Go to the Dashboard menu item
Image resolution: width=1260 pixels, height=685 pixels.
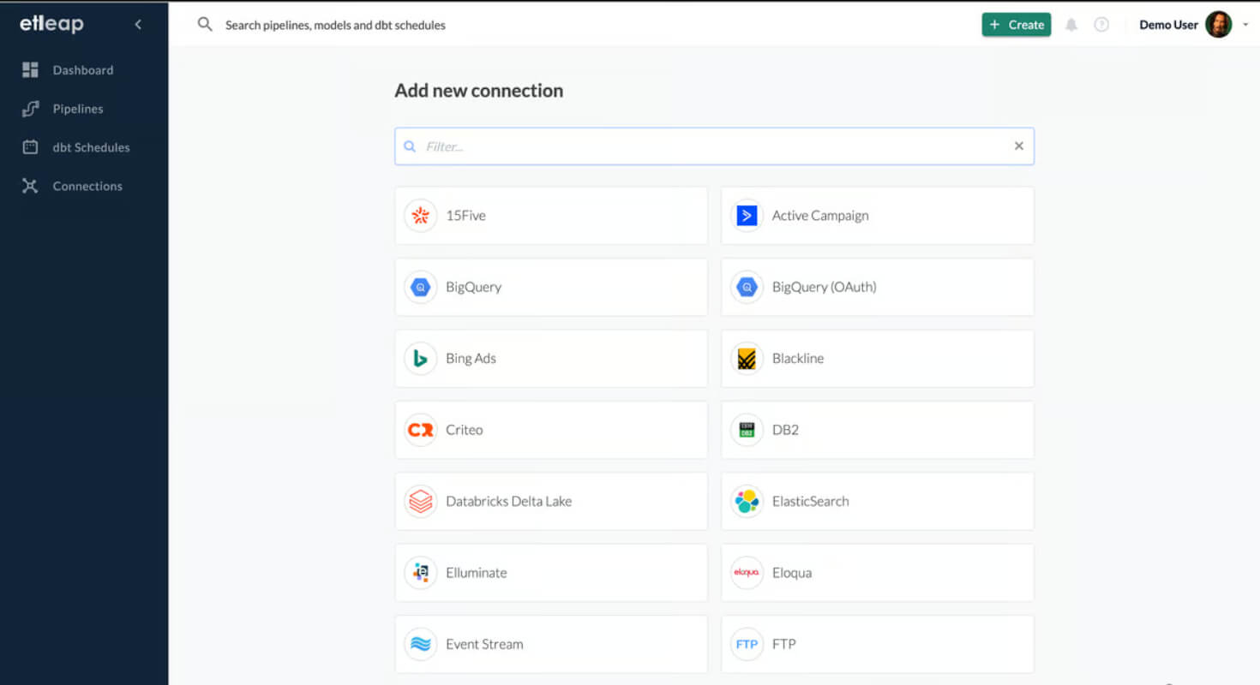pyautogui.click(x=83, y=70)
